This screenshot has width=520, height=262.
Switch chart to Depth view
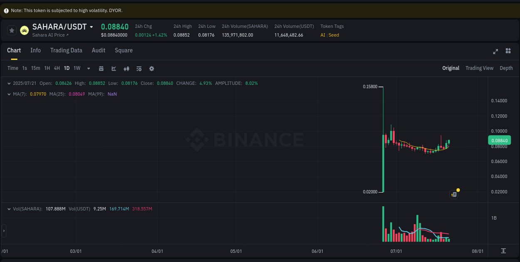506,68
